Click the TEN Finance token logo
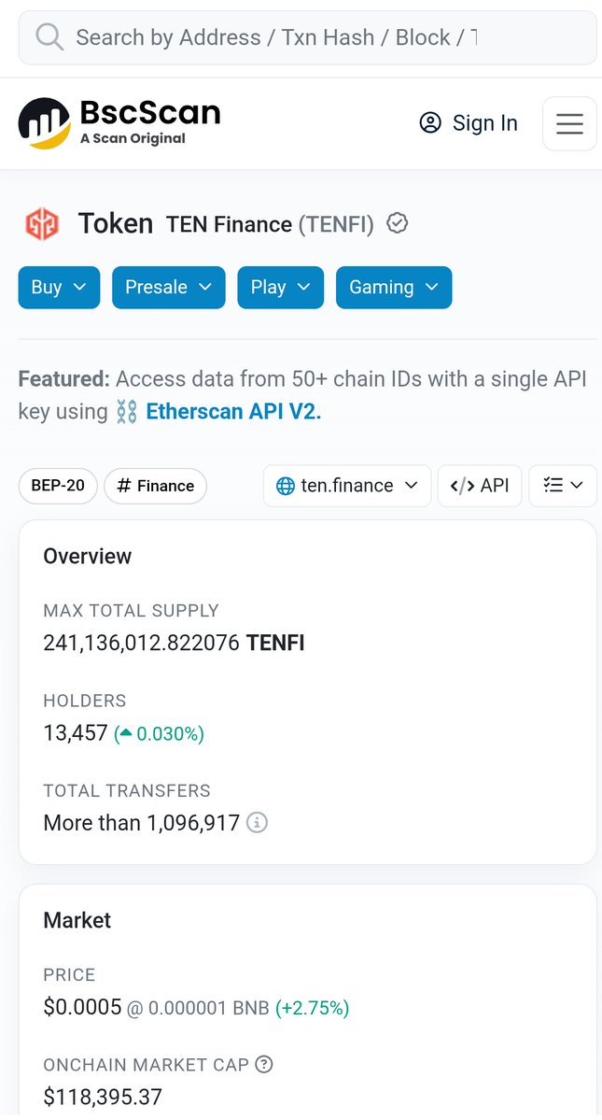 coord(42,223)
